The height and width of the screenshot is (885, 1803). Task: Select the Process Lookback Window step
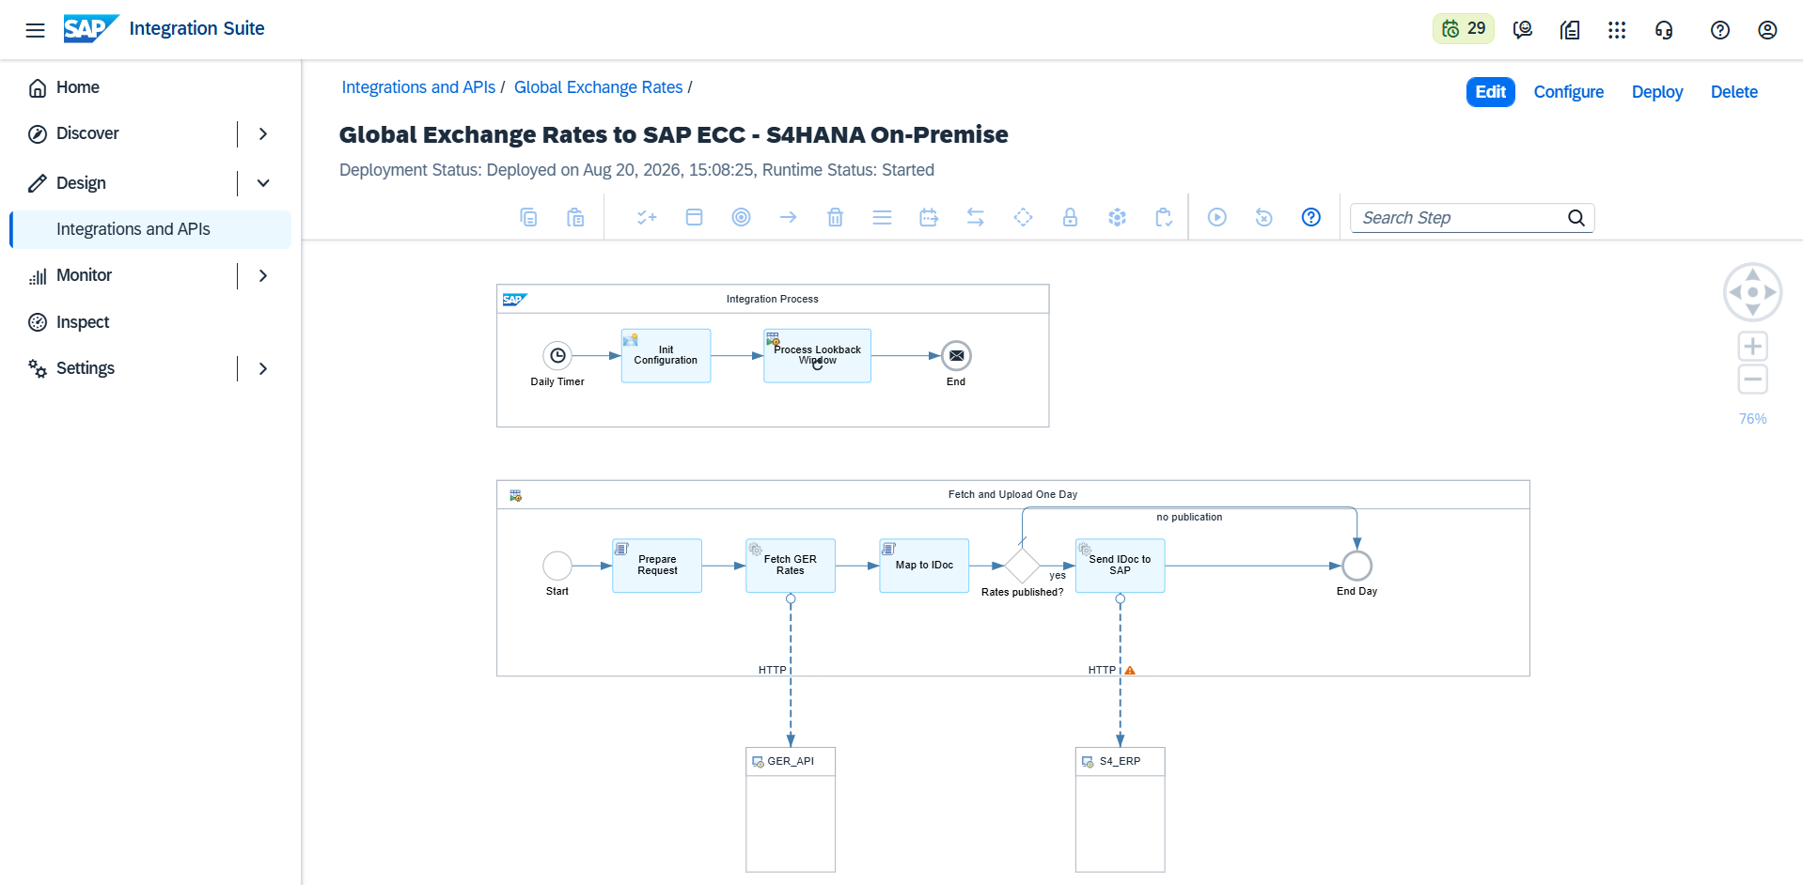coord(817,355)
